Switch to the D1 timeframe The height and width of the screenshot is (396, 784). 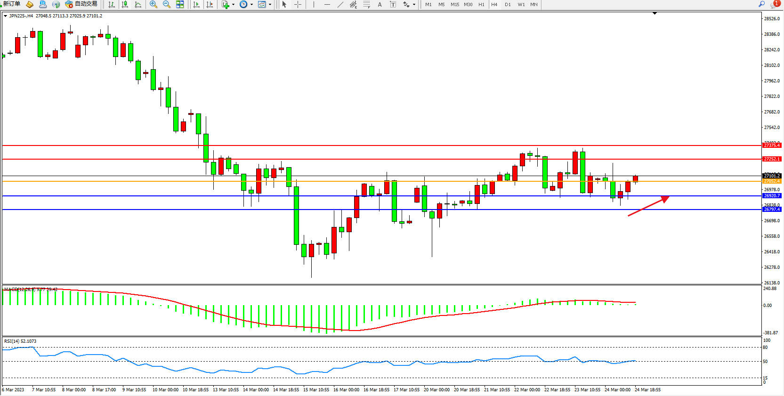point(508,5)
